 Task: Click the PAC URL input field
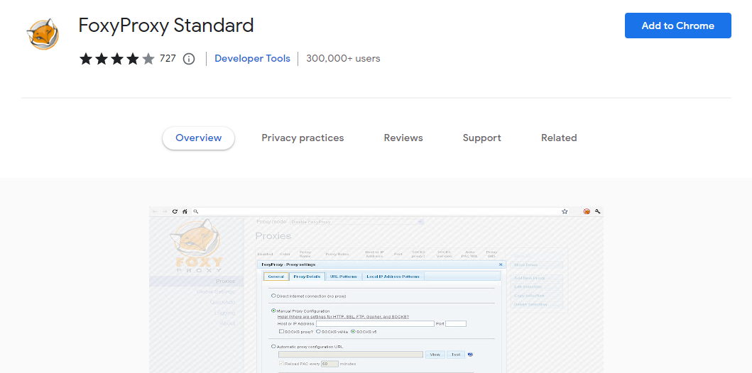351,355
